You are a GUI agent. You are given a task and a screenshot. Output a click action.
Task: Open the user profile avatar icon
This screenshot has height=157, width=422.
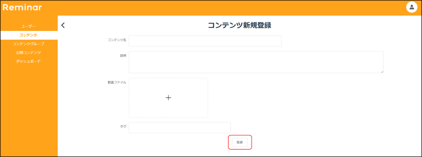pos(412,7)
